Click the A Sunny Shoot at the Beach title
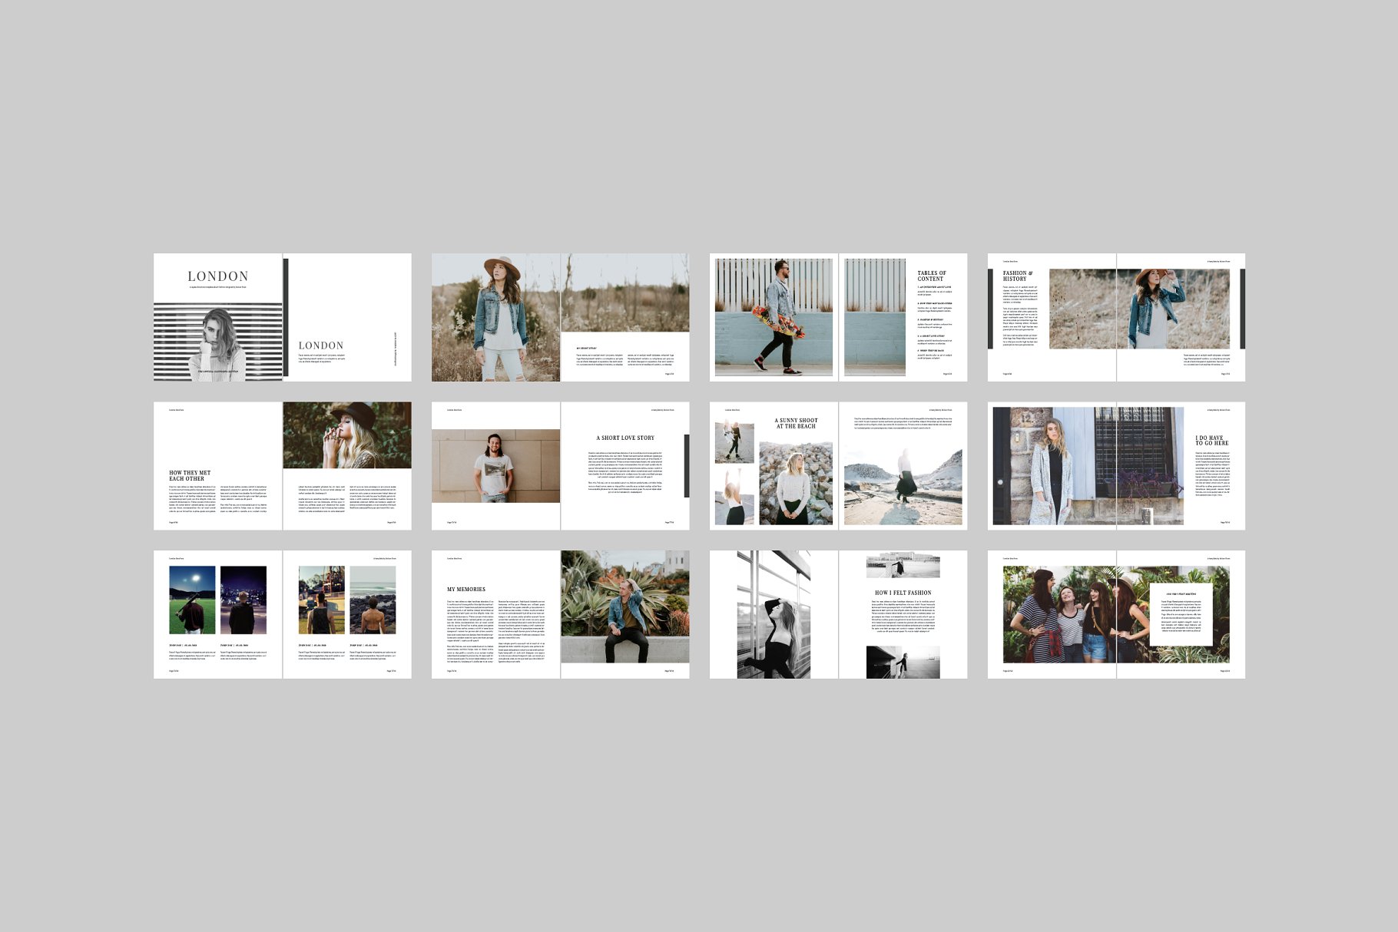 pyautogui.click(x=797, y=423)
